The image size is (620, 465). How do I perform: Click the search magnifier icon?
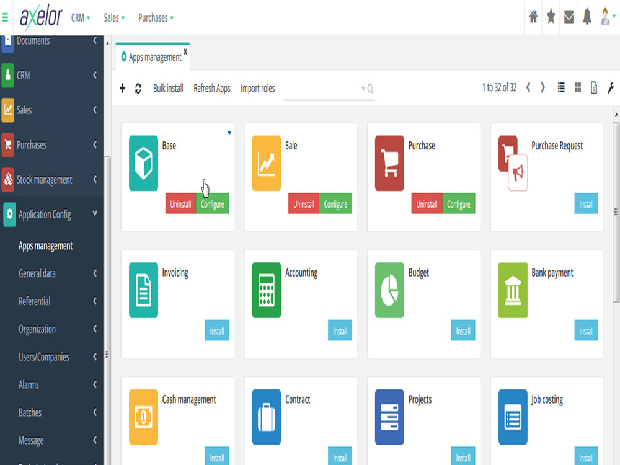click(370, 89)
